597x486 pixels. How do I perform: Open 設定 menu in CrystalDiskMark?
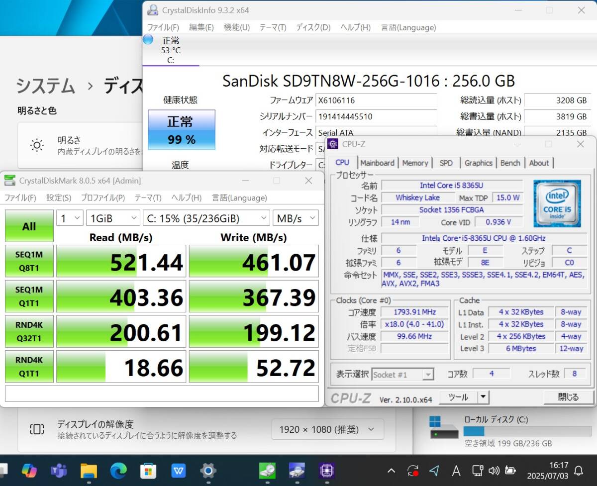pos(59,198)
